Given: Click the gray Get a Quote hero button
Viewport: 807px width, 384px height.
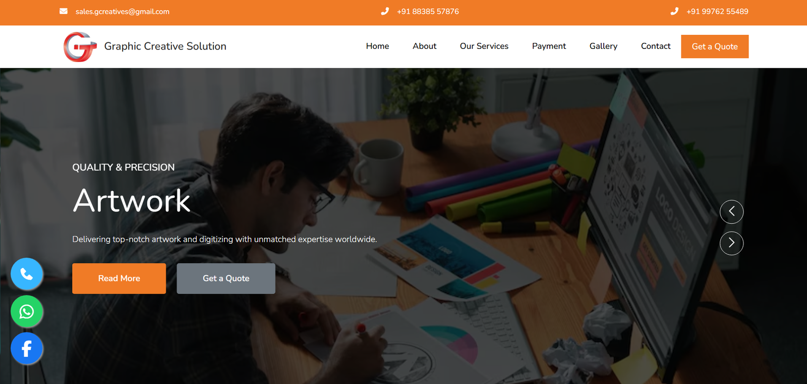Looking at the screenshot, I should (226, 279).
